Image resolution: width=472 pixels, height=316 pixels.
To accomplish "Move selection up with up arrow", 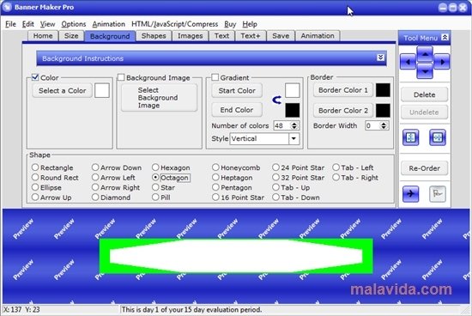I will point(425,53).
